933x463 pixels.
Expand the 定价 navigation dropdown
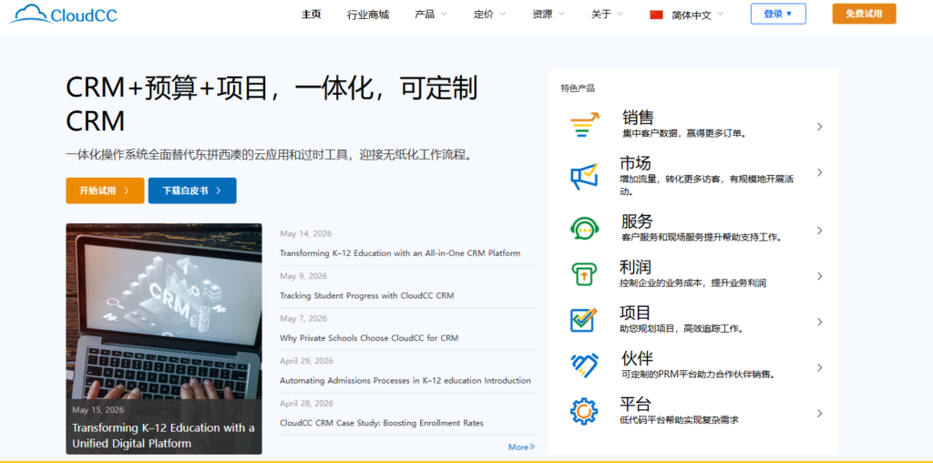(x=489, y=15)
